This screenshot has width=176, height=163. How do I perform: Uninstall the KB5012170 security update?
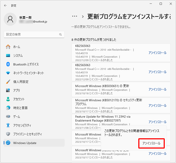tap(157, 105)
